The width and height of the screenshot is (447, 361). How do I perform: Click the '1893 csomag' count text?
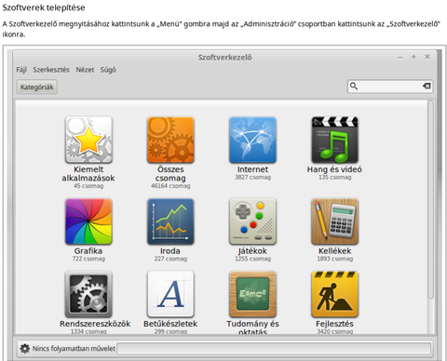point(334,259)
